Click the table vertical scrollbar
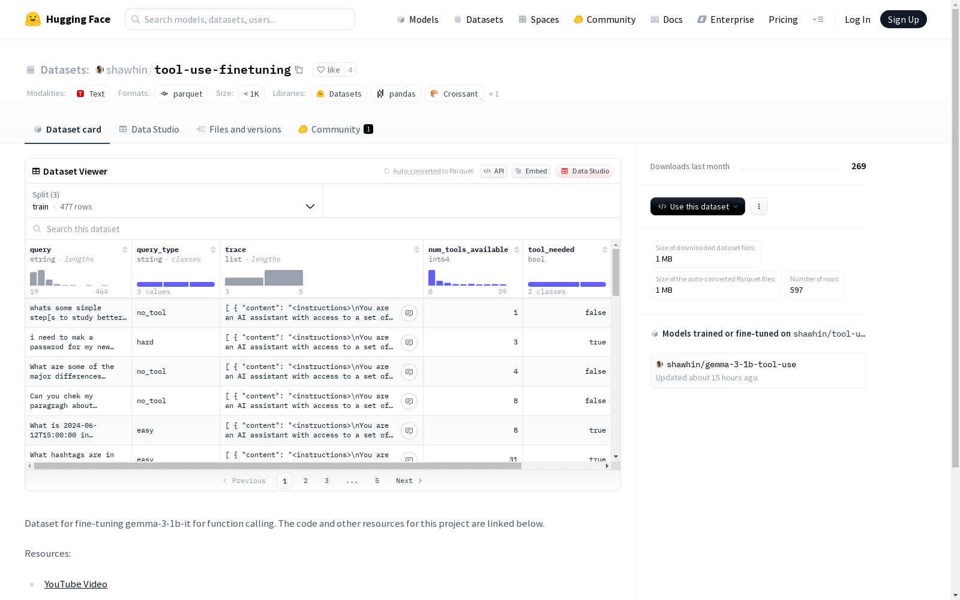This screenshot has width=960, height=600. click(616, 272)
